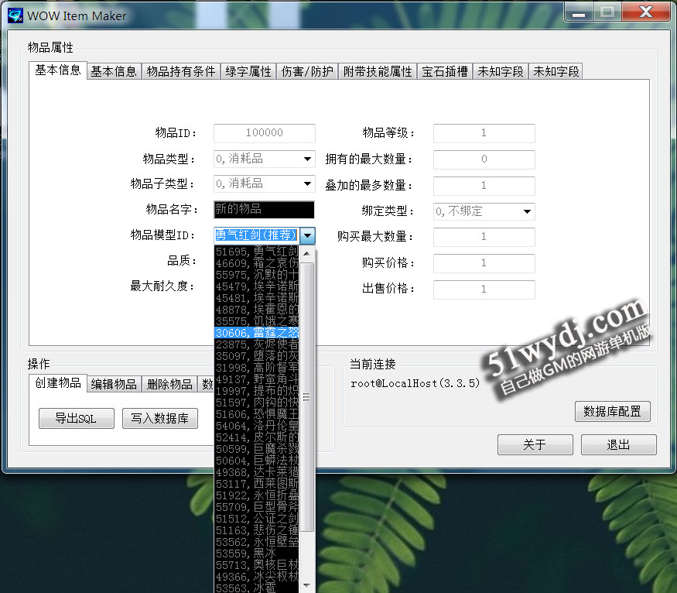
Task: Open the 删除物品 operation tab
Action: pos(169,383)
